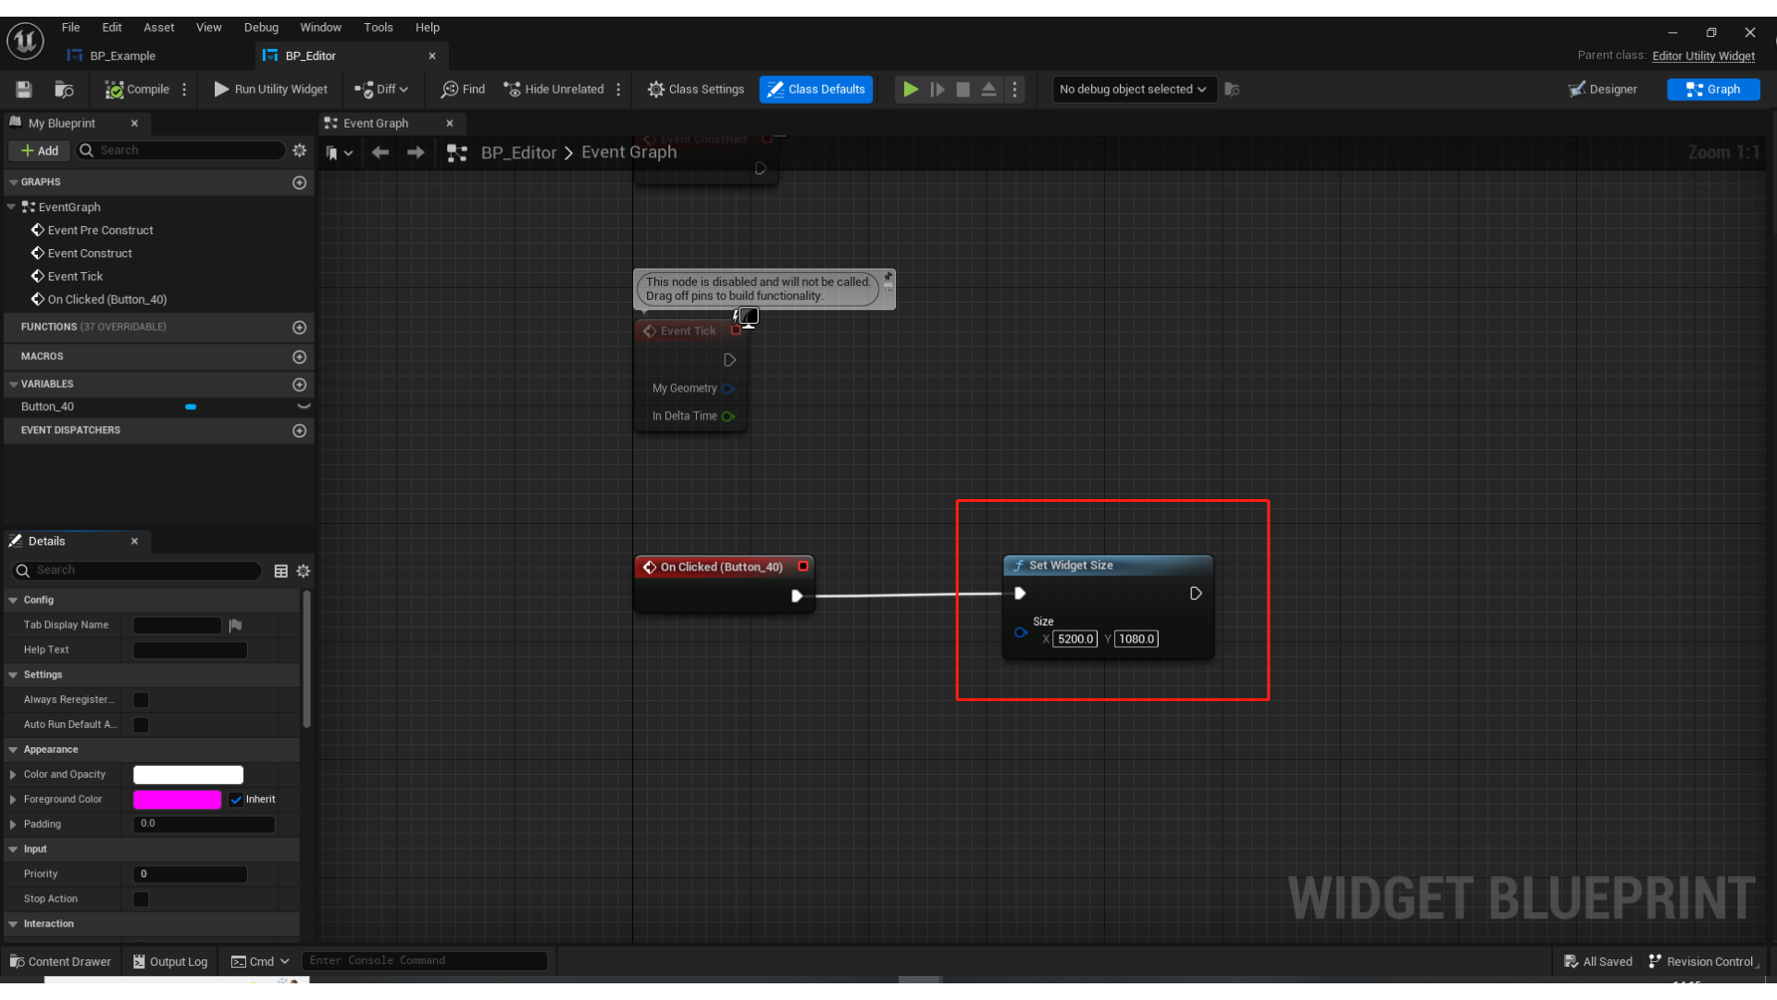Click Class Defaults button
The width and height of the screenshot is (1777, 1000).
tap(816, 89)
